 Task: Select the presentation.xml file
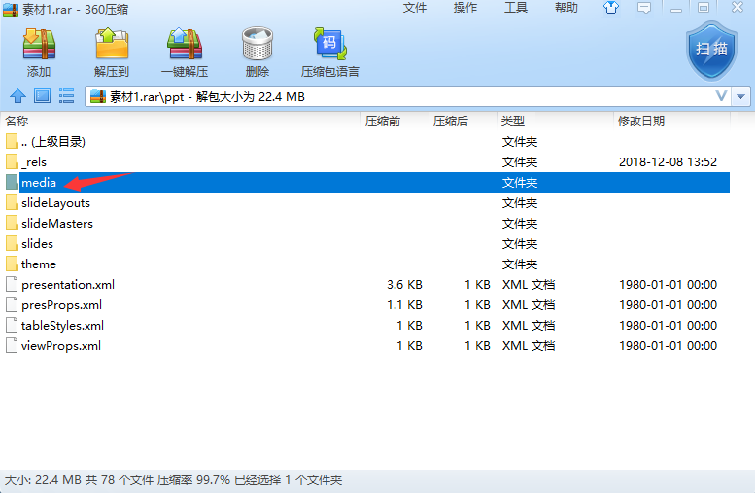365,284
